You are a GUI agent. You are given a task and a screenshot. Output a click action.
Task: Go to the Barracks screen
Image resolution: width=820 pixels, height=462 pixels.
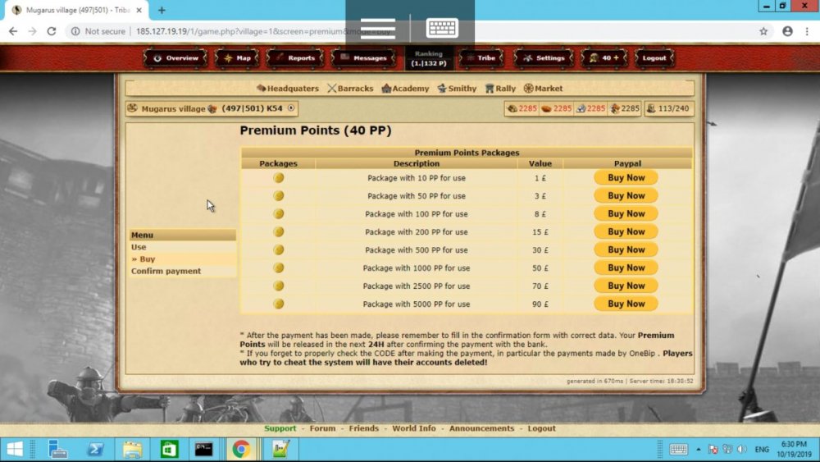pos(350,89)
